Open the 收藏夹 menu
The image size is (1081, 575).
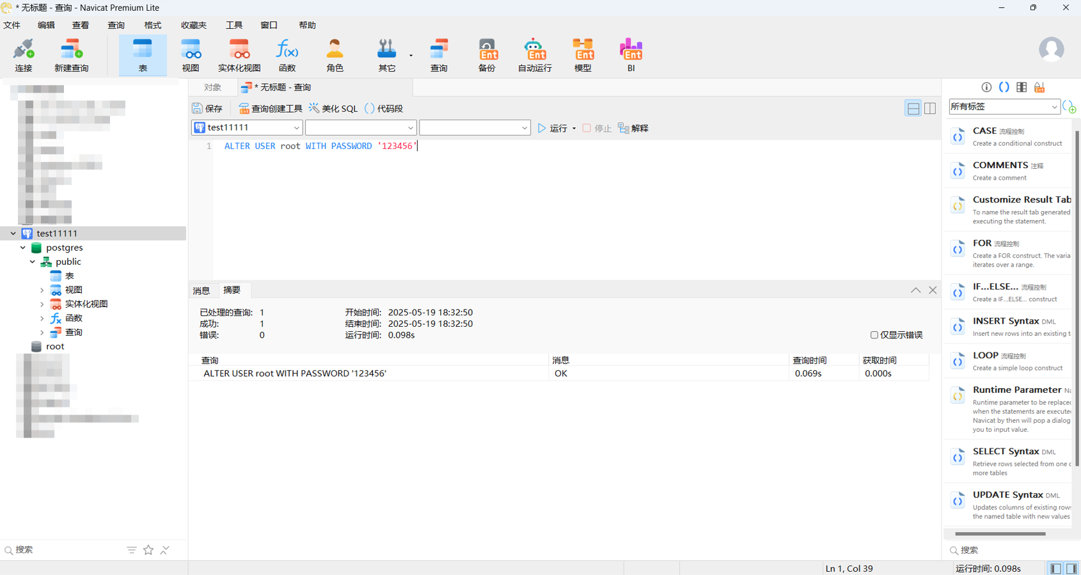194,25
